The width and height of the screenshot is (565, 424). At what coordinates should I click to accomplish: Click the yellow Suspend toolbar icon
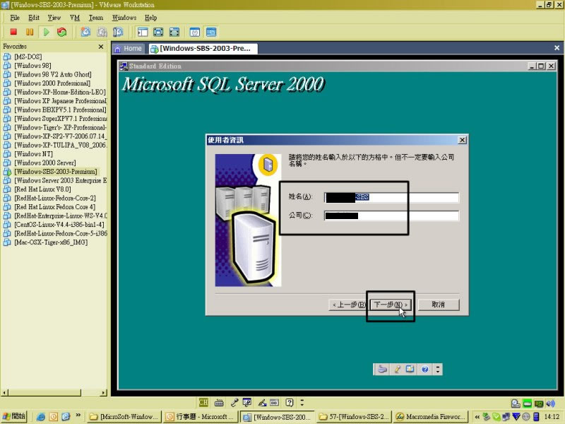(x=30, y=32)
